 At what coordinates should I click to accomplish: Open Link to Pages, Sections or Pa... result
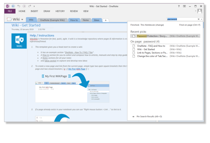click(165, 53)
